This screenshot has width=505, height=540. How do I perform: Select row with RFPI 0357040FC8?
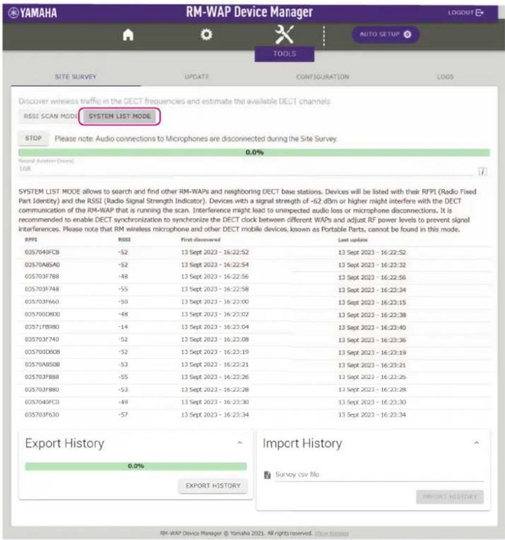[x=254, y=252]
